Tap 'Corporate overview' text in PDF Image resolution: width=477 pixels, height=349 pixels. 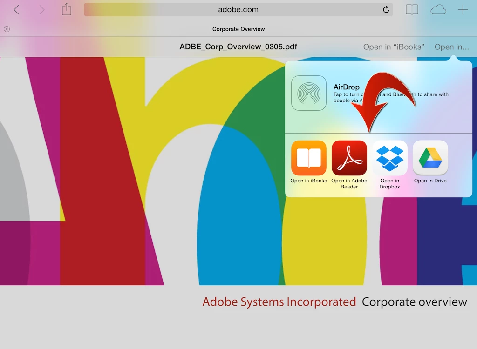pyautogui.click(x=414, y=302)
